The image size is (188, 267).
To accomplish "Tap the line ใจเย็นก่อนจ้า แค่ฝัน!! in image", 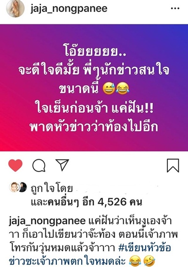I will (95, 108).
